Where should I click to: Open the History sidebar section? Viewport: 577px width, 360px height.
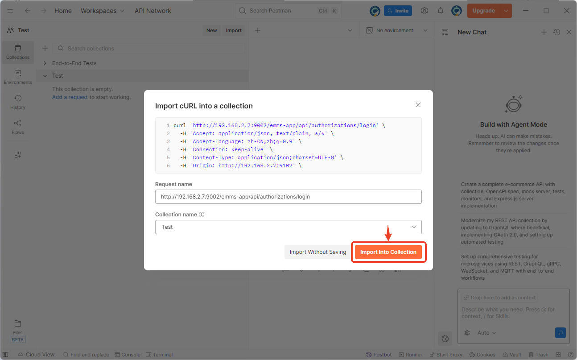(x=18, y=102)
